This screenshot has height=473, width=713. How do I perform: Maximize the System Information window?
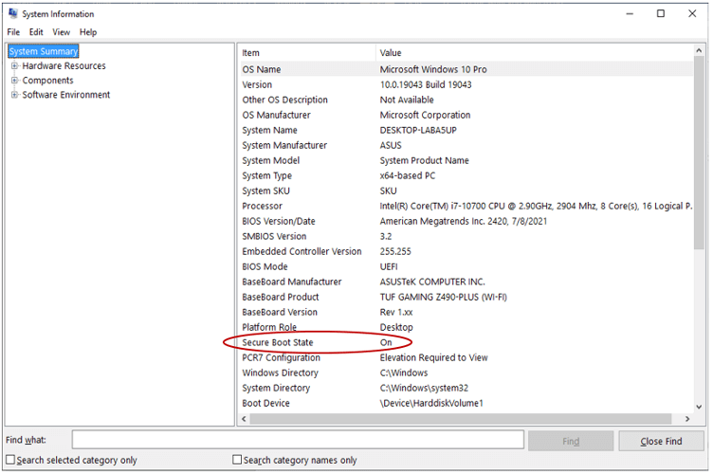[661, 14]
